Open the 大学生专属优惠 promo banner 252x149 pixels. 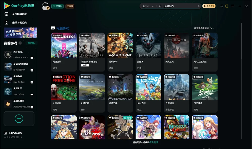tap(20, 33)
